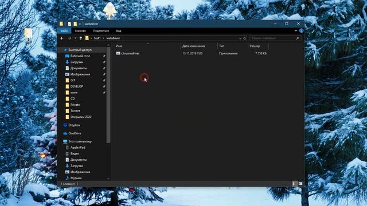Click the chromedriver file icon
Image resolution: width=367 pixels, height=206 pixels.
point(118,53)
